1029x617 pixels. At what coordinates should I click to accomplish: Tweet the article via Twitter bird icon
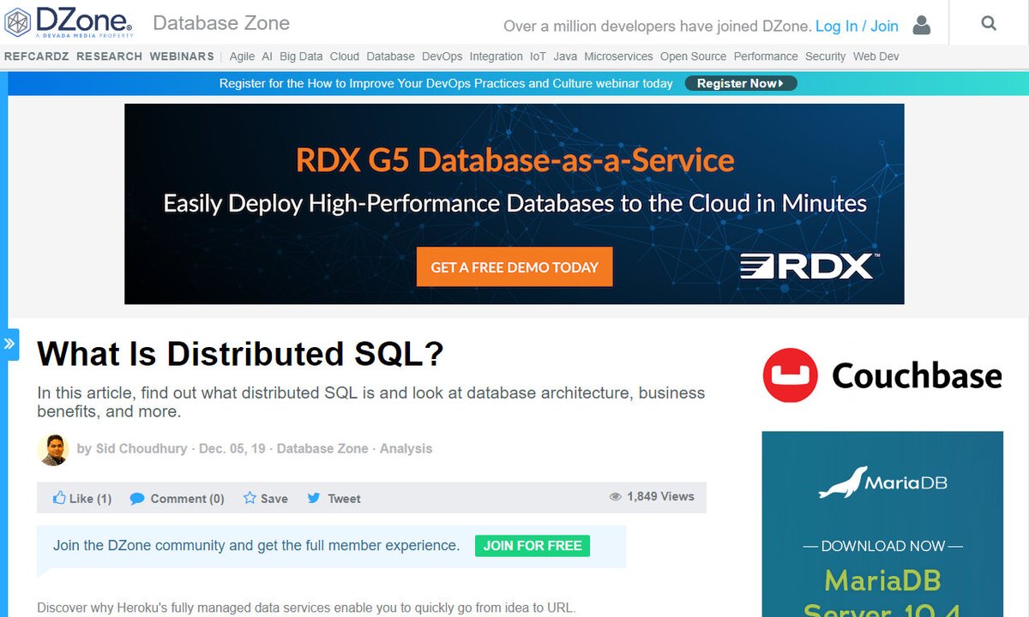(314, 498)
